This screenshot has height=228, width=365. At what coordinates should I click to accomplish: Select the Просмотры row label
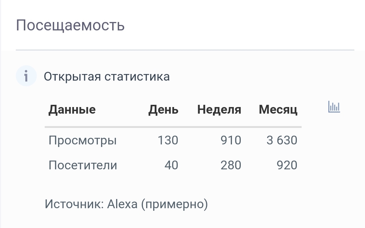[82, 140]
